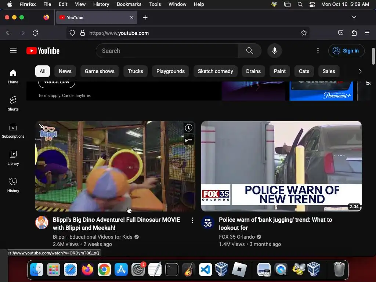Select the All filter chip

tap(43, 71)
